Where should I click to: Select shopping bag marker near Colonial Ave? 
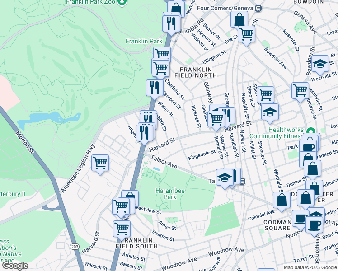(x=282, y=201)
